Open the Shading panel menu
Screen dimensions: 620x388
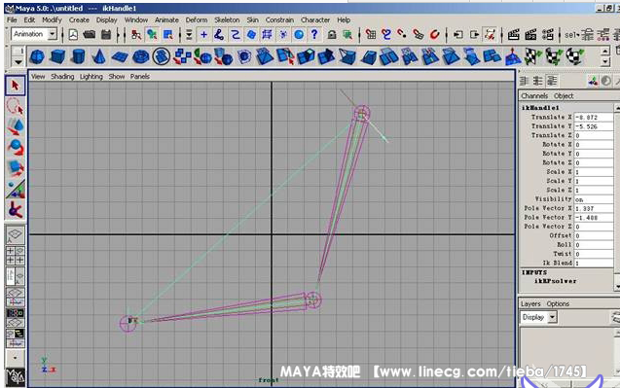[x=62, y=77]
